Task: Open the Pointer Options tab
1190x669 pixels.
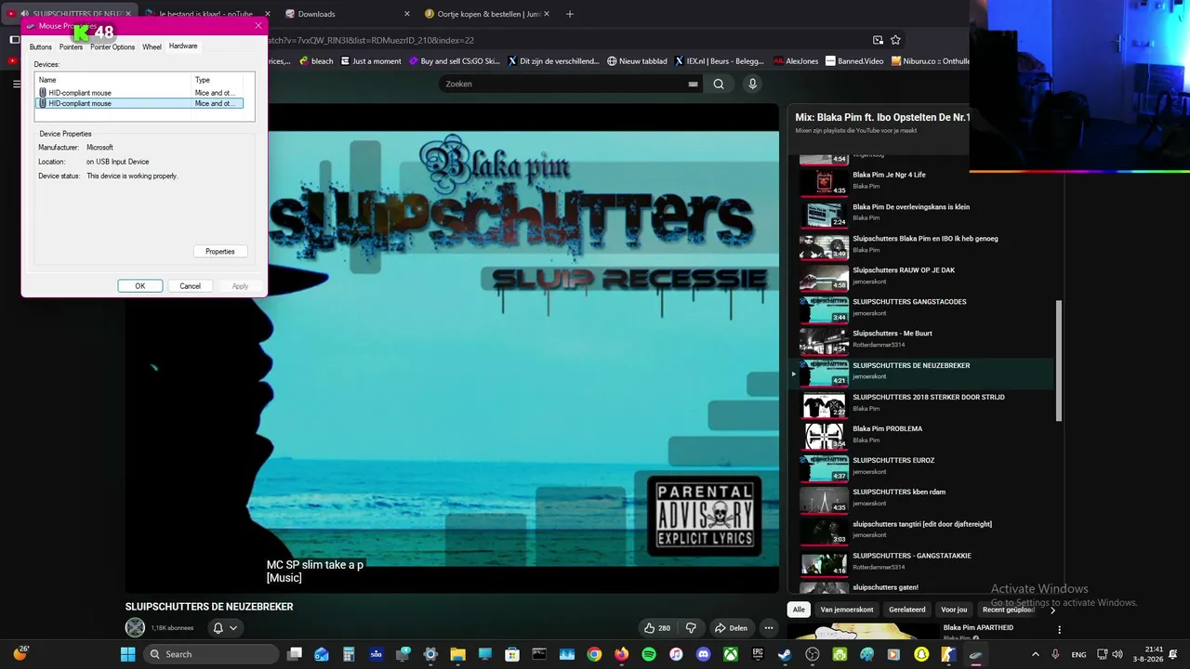Action: pyautogui.click(x=112, y=46)
